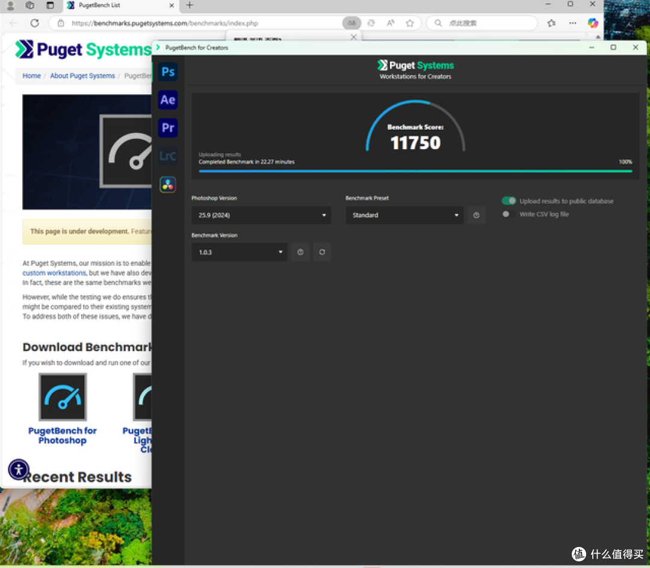Open the workspaces icon in browser title bar
Screen dimensions: 650x568
30,5
